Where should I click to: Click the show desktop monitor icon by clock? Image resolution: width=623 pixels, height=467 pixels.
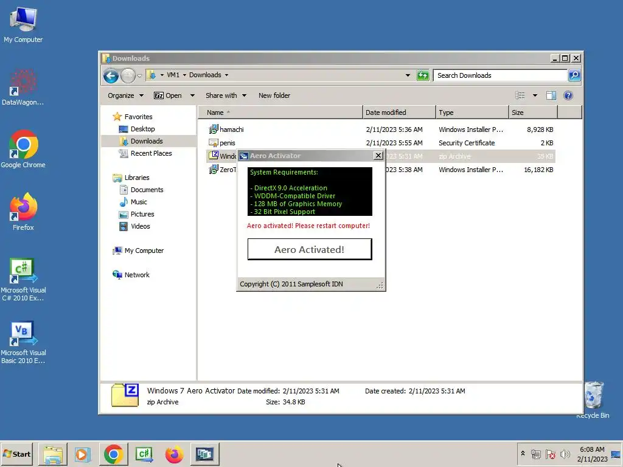[616, 454]
